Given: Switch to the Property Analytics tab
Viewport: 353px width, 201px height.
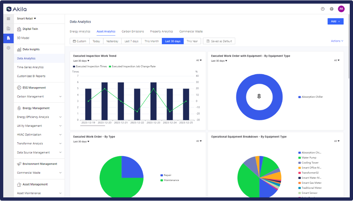Looking at the screenshot, I should click(161, 31).
